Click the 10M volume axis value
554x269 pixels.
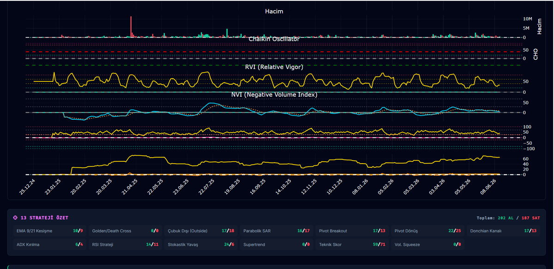click(528, 19)
